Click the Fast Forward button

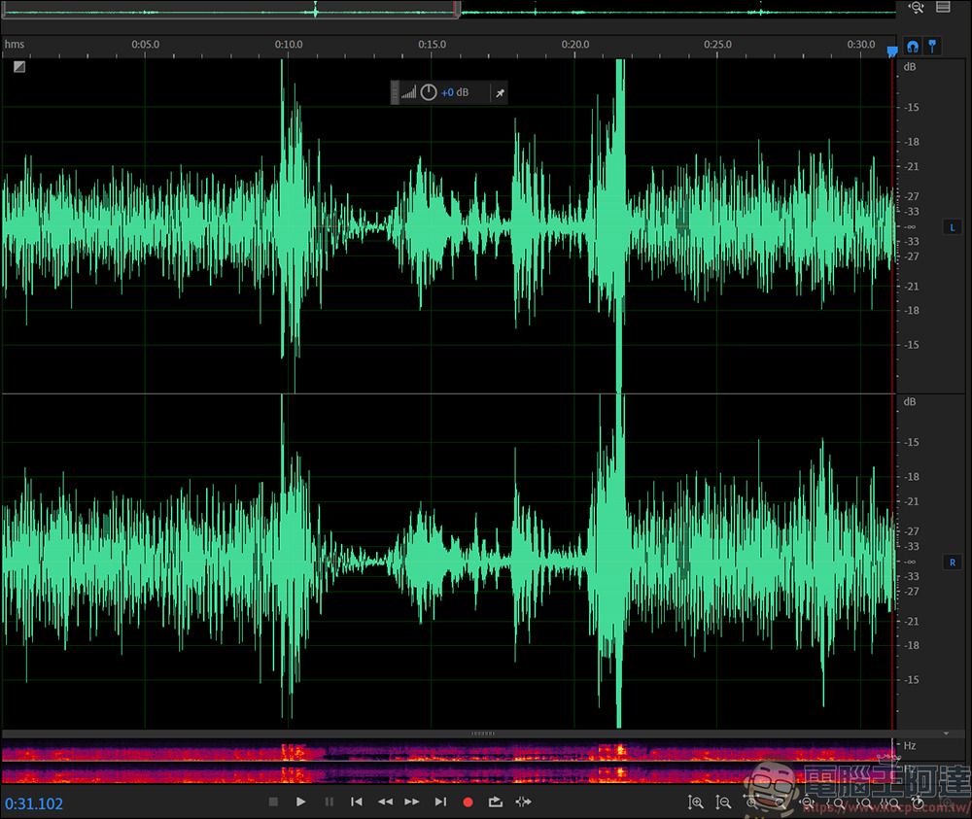click(412, 802)
